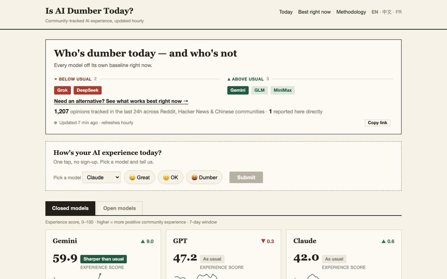Open the Pick a model dropdown

[101, 177]
